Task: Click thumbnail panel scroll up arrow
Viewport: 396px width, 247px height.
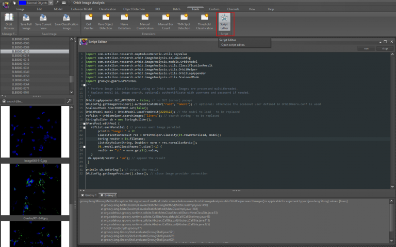Action: tap(72, 108)
